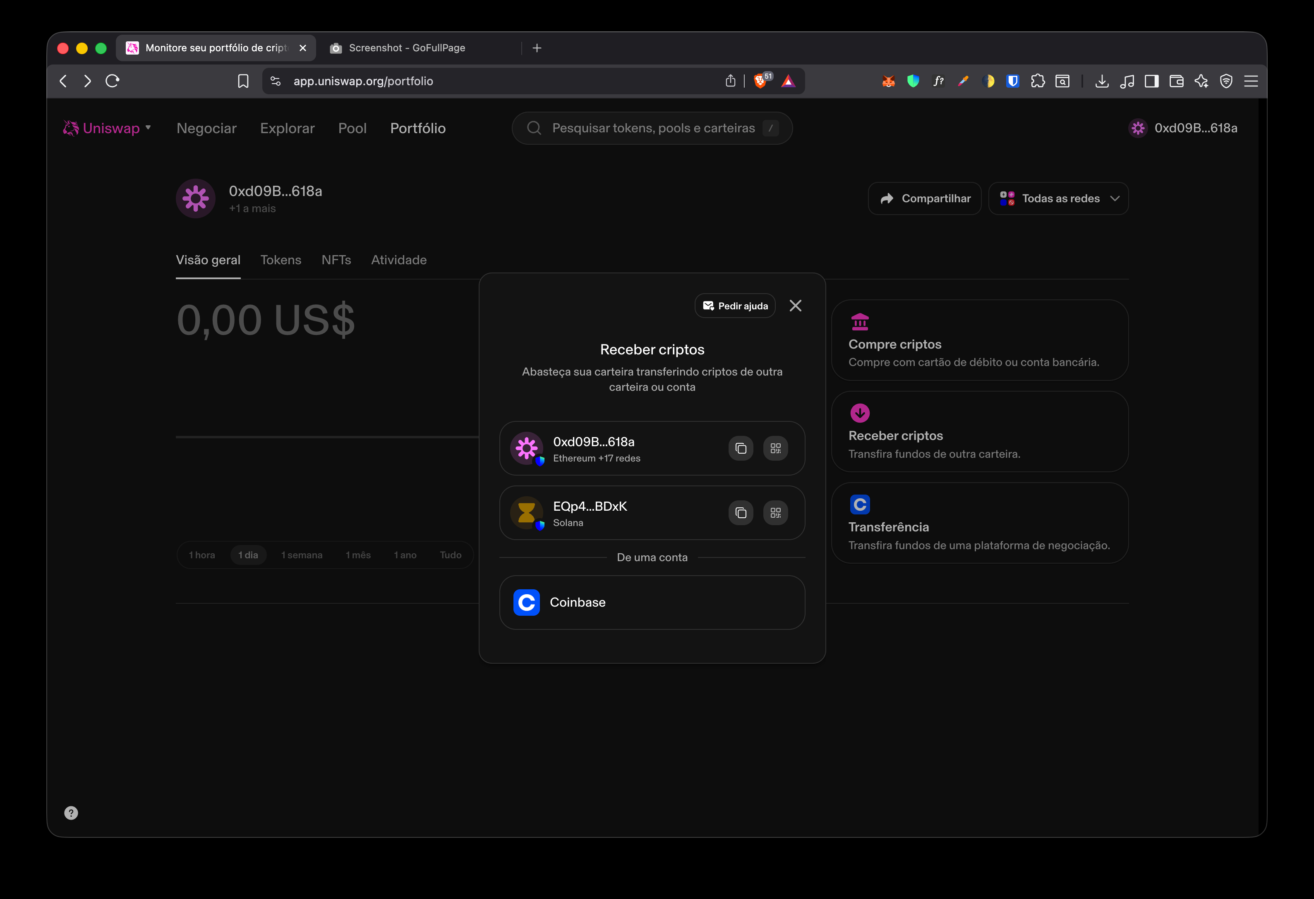Go forward in browser history
The image size is (1314, 899).
87,81
